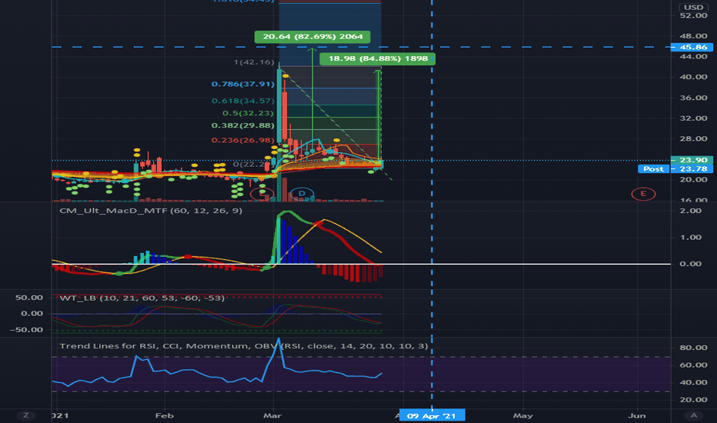Click the Post 23.78 price label
The height and width of the screenshot is (423, 717).
tap(675, 168)
